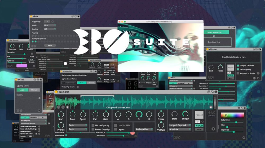The height and width of the screenshot is (148, 265).
Task: Click the Tolerance knob in eFX-Chroma
Action: tap(12, 46)
